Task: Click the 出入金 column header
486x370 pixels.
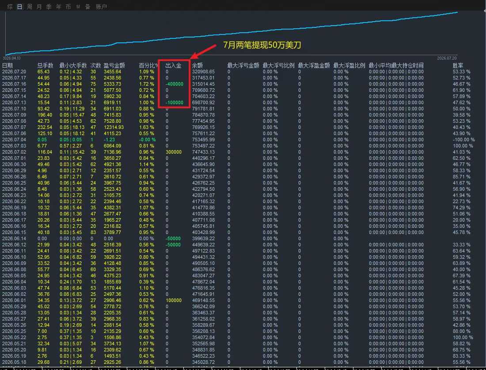Action: tap(173, 65)
